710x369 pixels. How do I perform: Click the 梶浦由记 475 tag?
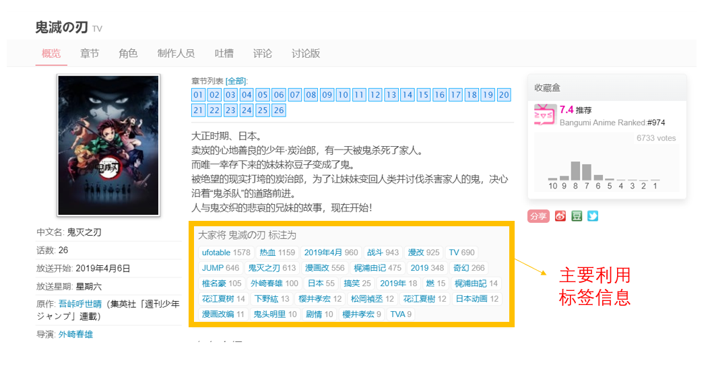(377, 267)
